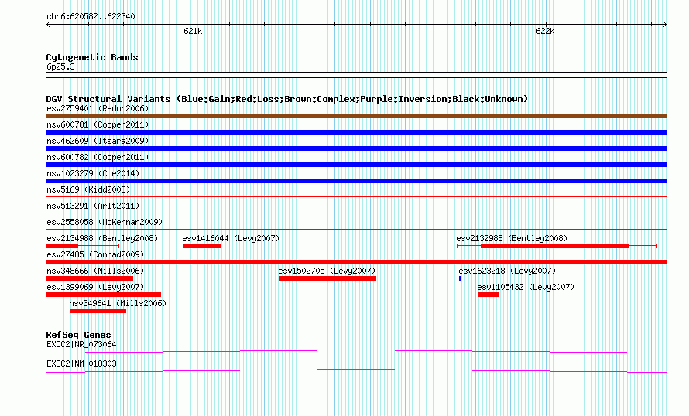Select esv1399069 (Levy2007) label
The height and width of the screenshot is (416, 689).
(x=95, y=287)
